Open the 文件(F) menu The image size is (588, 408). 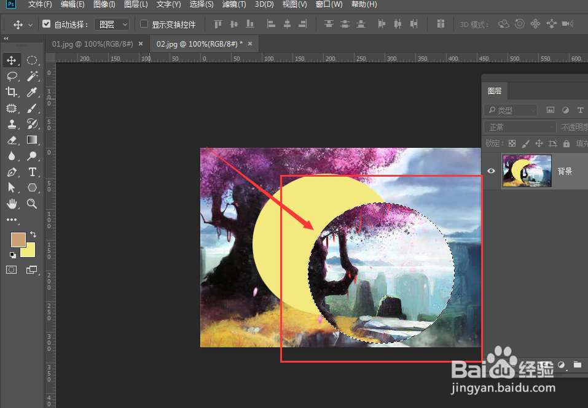(x=40, y=4)
